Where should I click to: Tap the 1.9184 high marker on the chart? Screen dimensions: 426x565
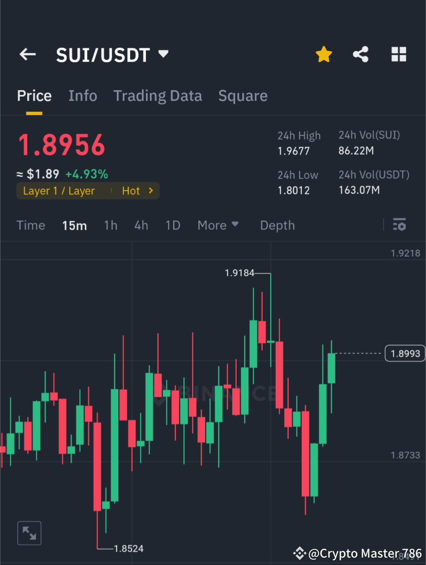pos(240,273)
